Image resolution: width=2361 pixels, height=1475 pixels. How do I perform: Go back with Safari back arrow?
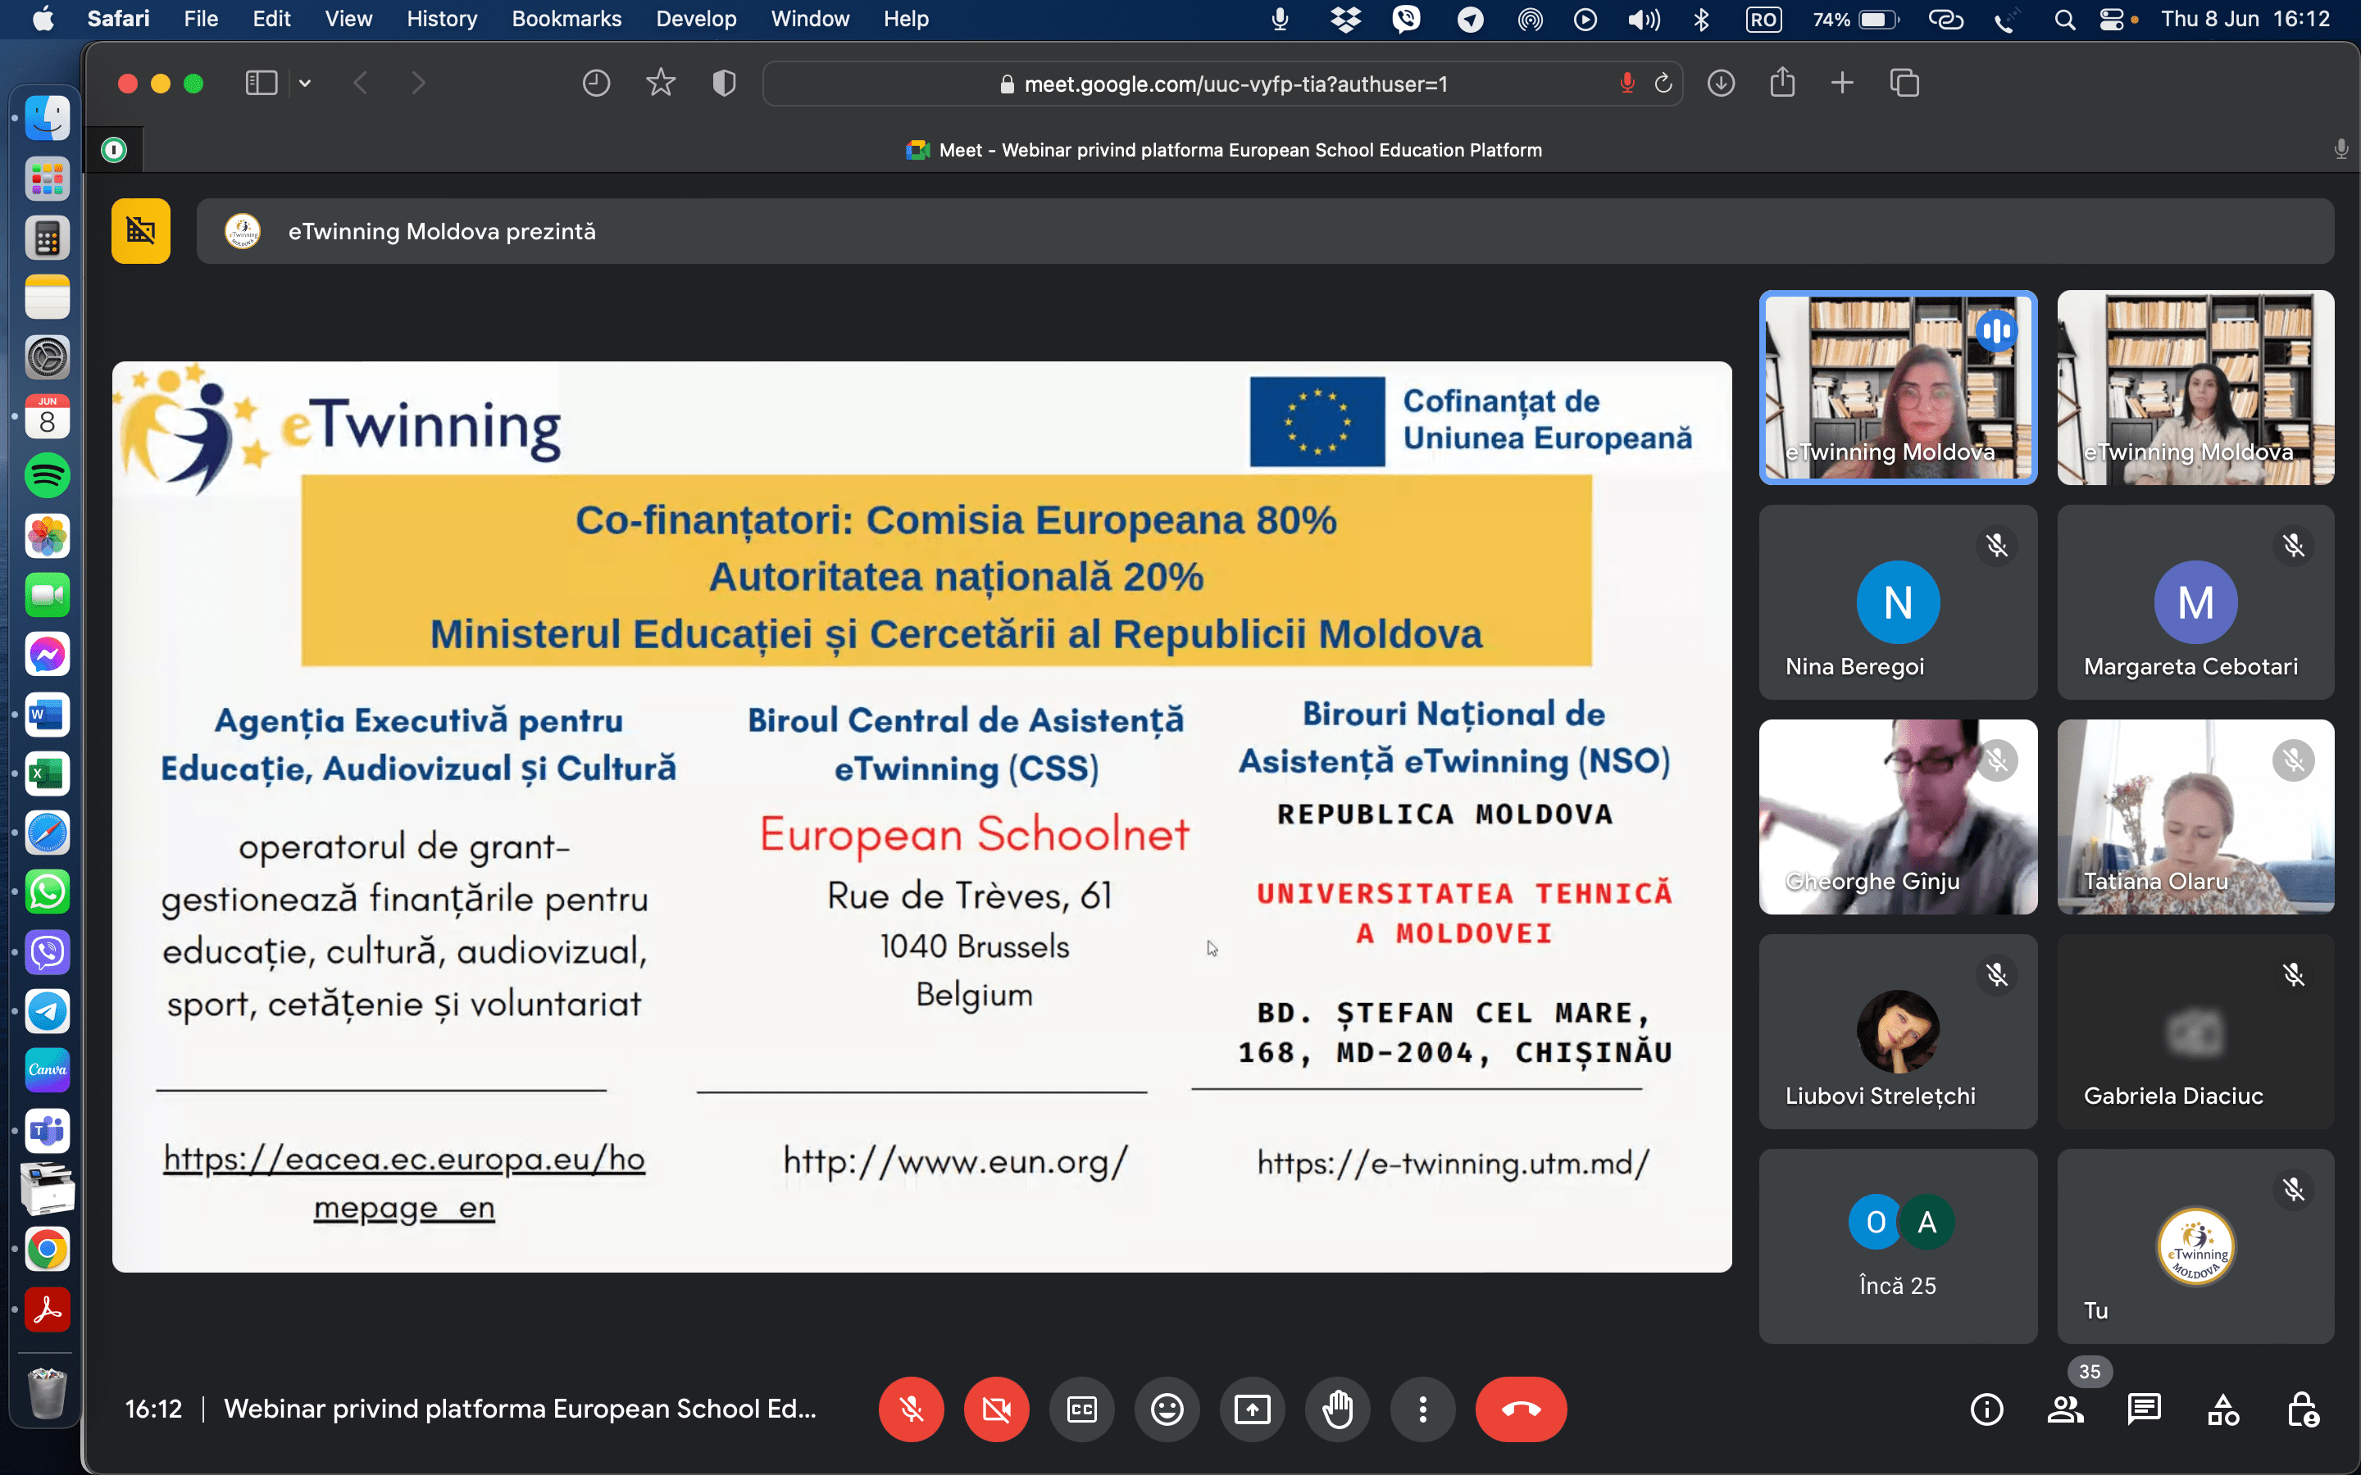tap(360, 83)
